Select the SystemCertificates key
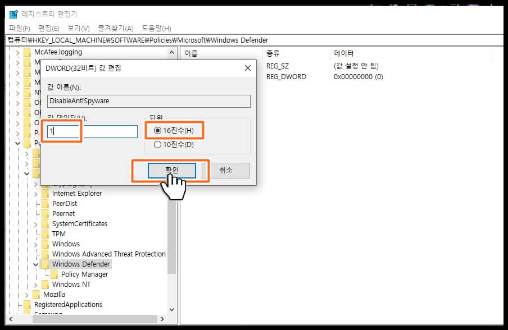Screen dimensions: 508x330 (x=80, y=224)
